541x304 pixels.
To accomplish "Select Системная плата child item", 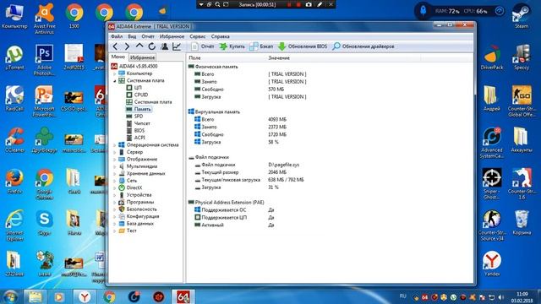I will 149,102.
